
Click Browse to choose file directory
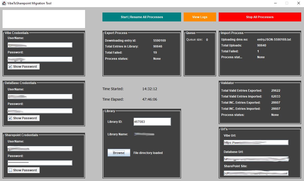click(119, 153)
